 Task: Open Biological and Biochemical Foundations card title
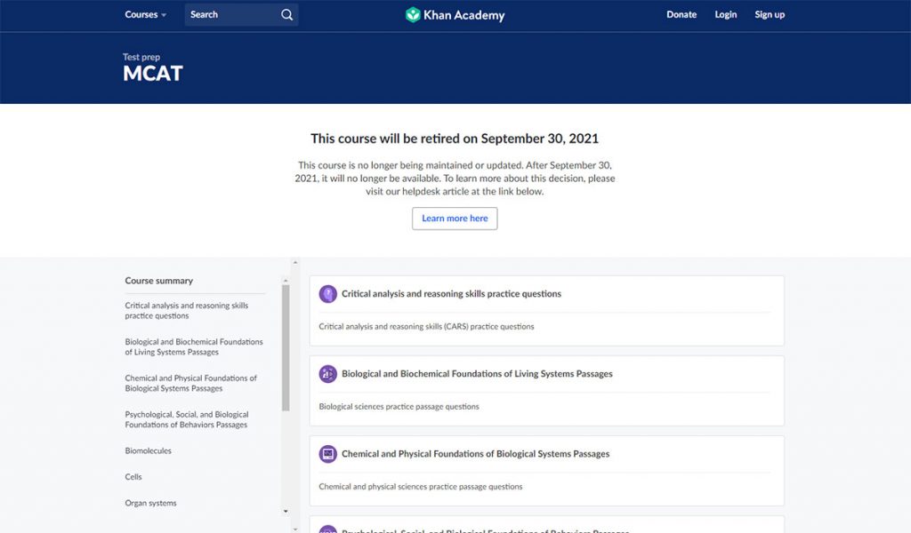tap(477, 374)
